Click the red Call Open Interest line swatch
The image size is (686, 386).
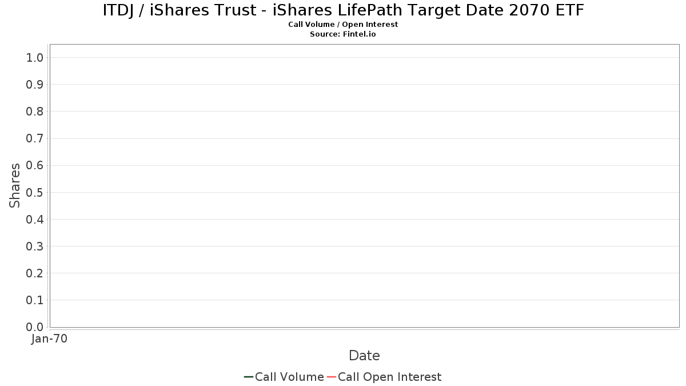tap(332, 377)
